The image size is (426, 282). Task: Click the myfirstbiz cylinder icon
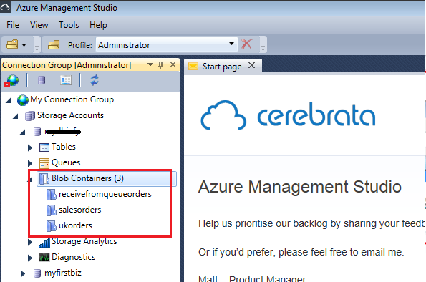(x=37, y=273)
